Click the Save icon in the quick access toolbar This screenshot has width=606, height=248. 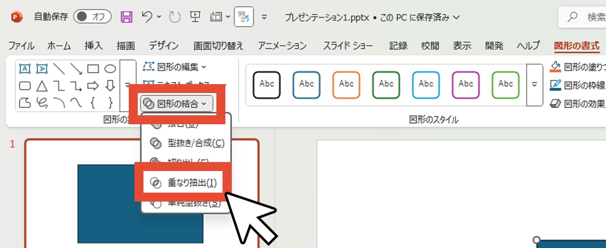(x=126, y=17)
